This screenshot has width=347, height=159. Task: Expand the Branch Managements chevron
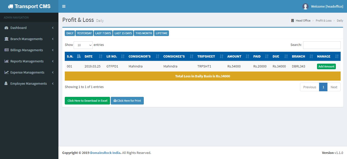coord(53,39)
